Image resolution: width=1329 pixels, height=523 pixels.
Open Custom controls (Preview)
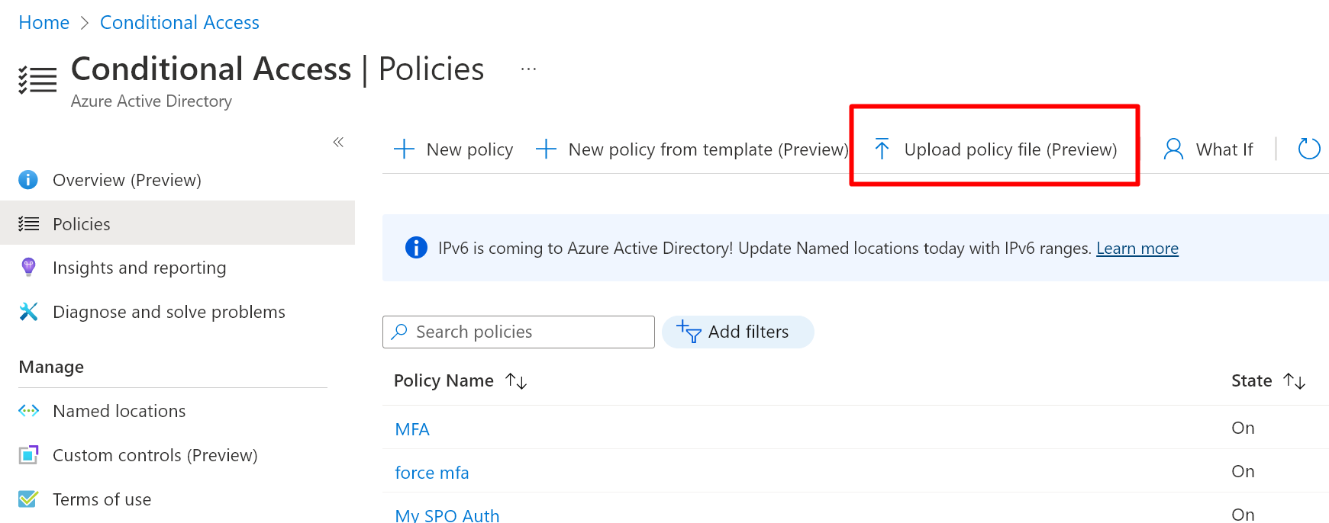click(155, 455)
